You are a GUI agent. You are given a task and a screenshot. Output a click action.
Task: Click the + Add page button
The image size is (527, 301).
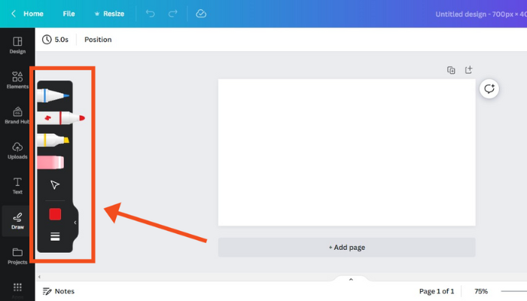(347, 248)
